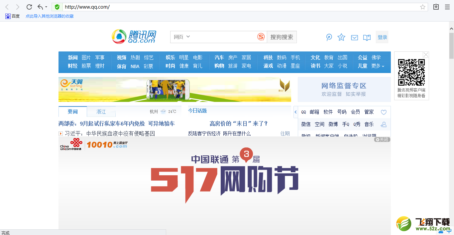Click the add-person icon in services panel
This screenshot has width=454, height=235.
pyautogui.click(x=384, y=124)
